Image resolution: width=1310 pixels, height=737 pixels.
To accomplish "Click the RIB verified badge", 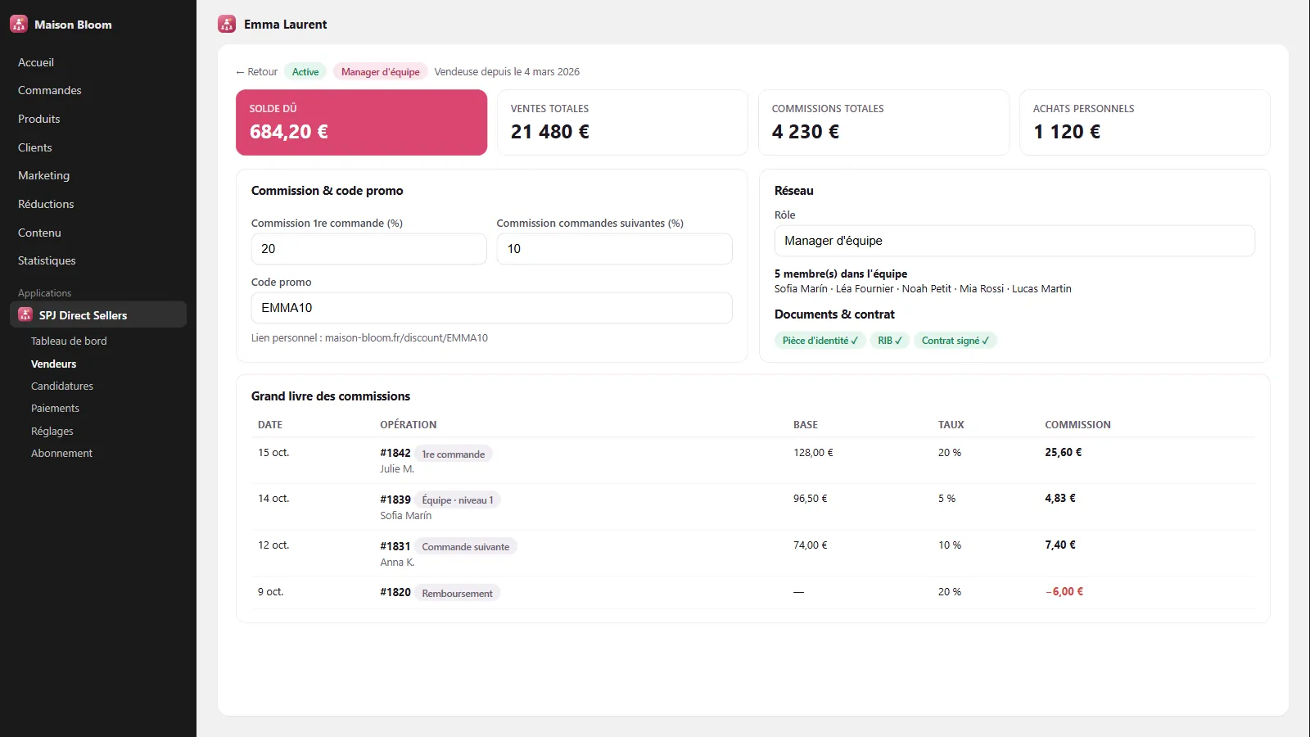I will pos(890,341).
